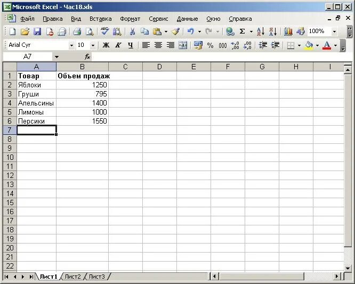
Task: Open the Name Box dropdown arrow
Action: [57, 57]
